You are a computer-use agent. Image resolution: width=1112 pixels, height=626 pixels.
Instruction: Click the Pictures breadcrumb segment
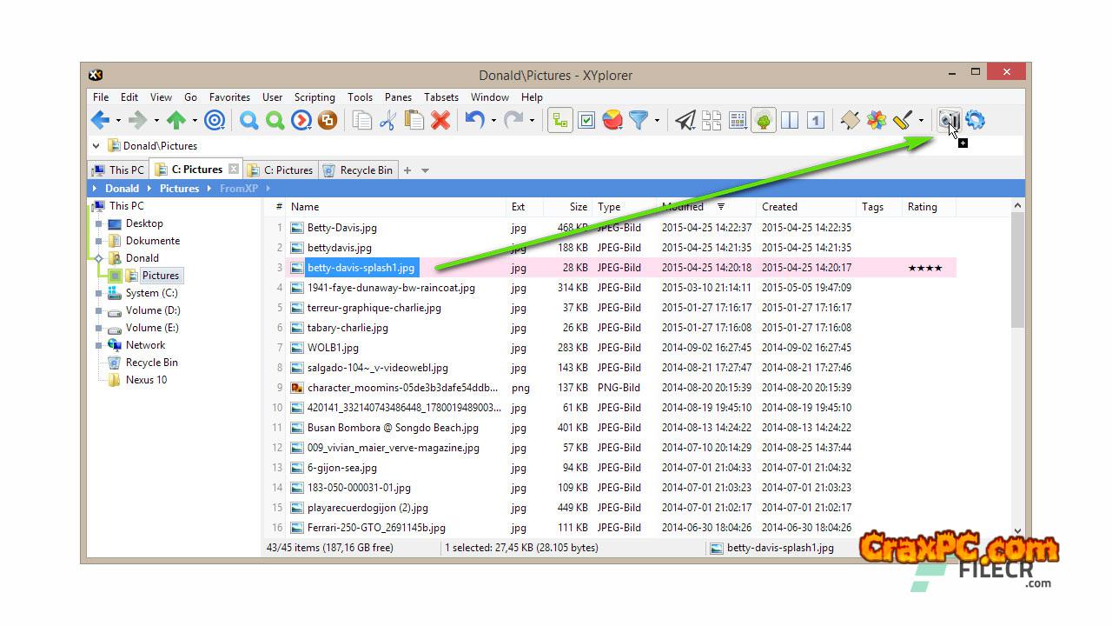tap(179, 189)
